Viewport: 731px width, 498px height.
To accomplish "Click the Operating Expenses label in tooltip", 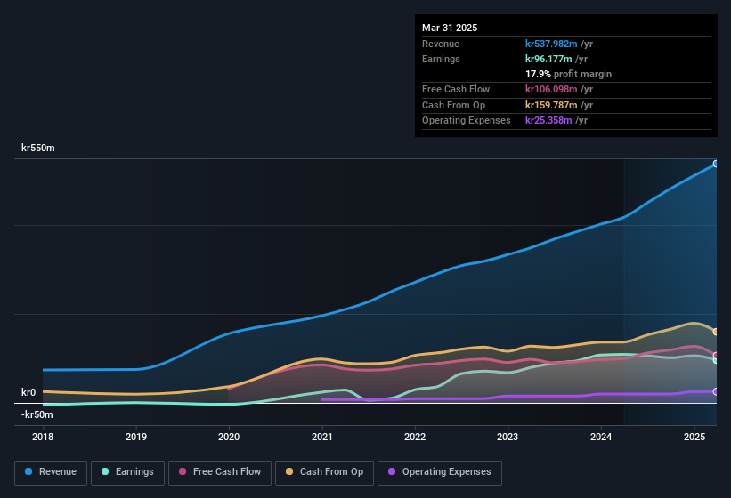I will [x=467, y=120].
